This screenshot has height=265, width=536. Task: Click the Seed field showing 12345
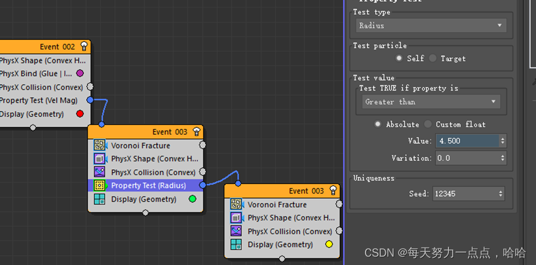(465, 194)
